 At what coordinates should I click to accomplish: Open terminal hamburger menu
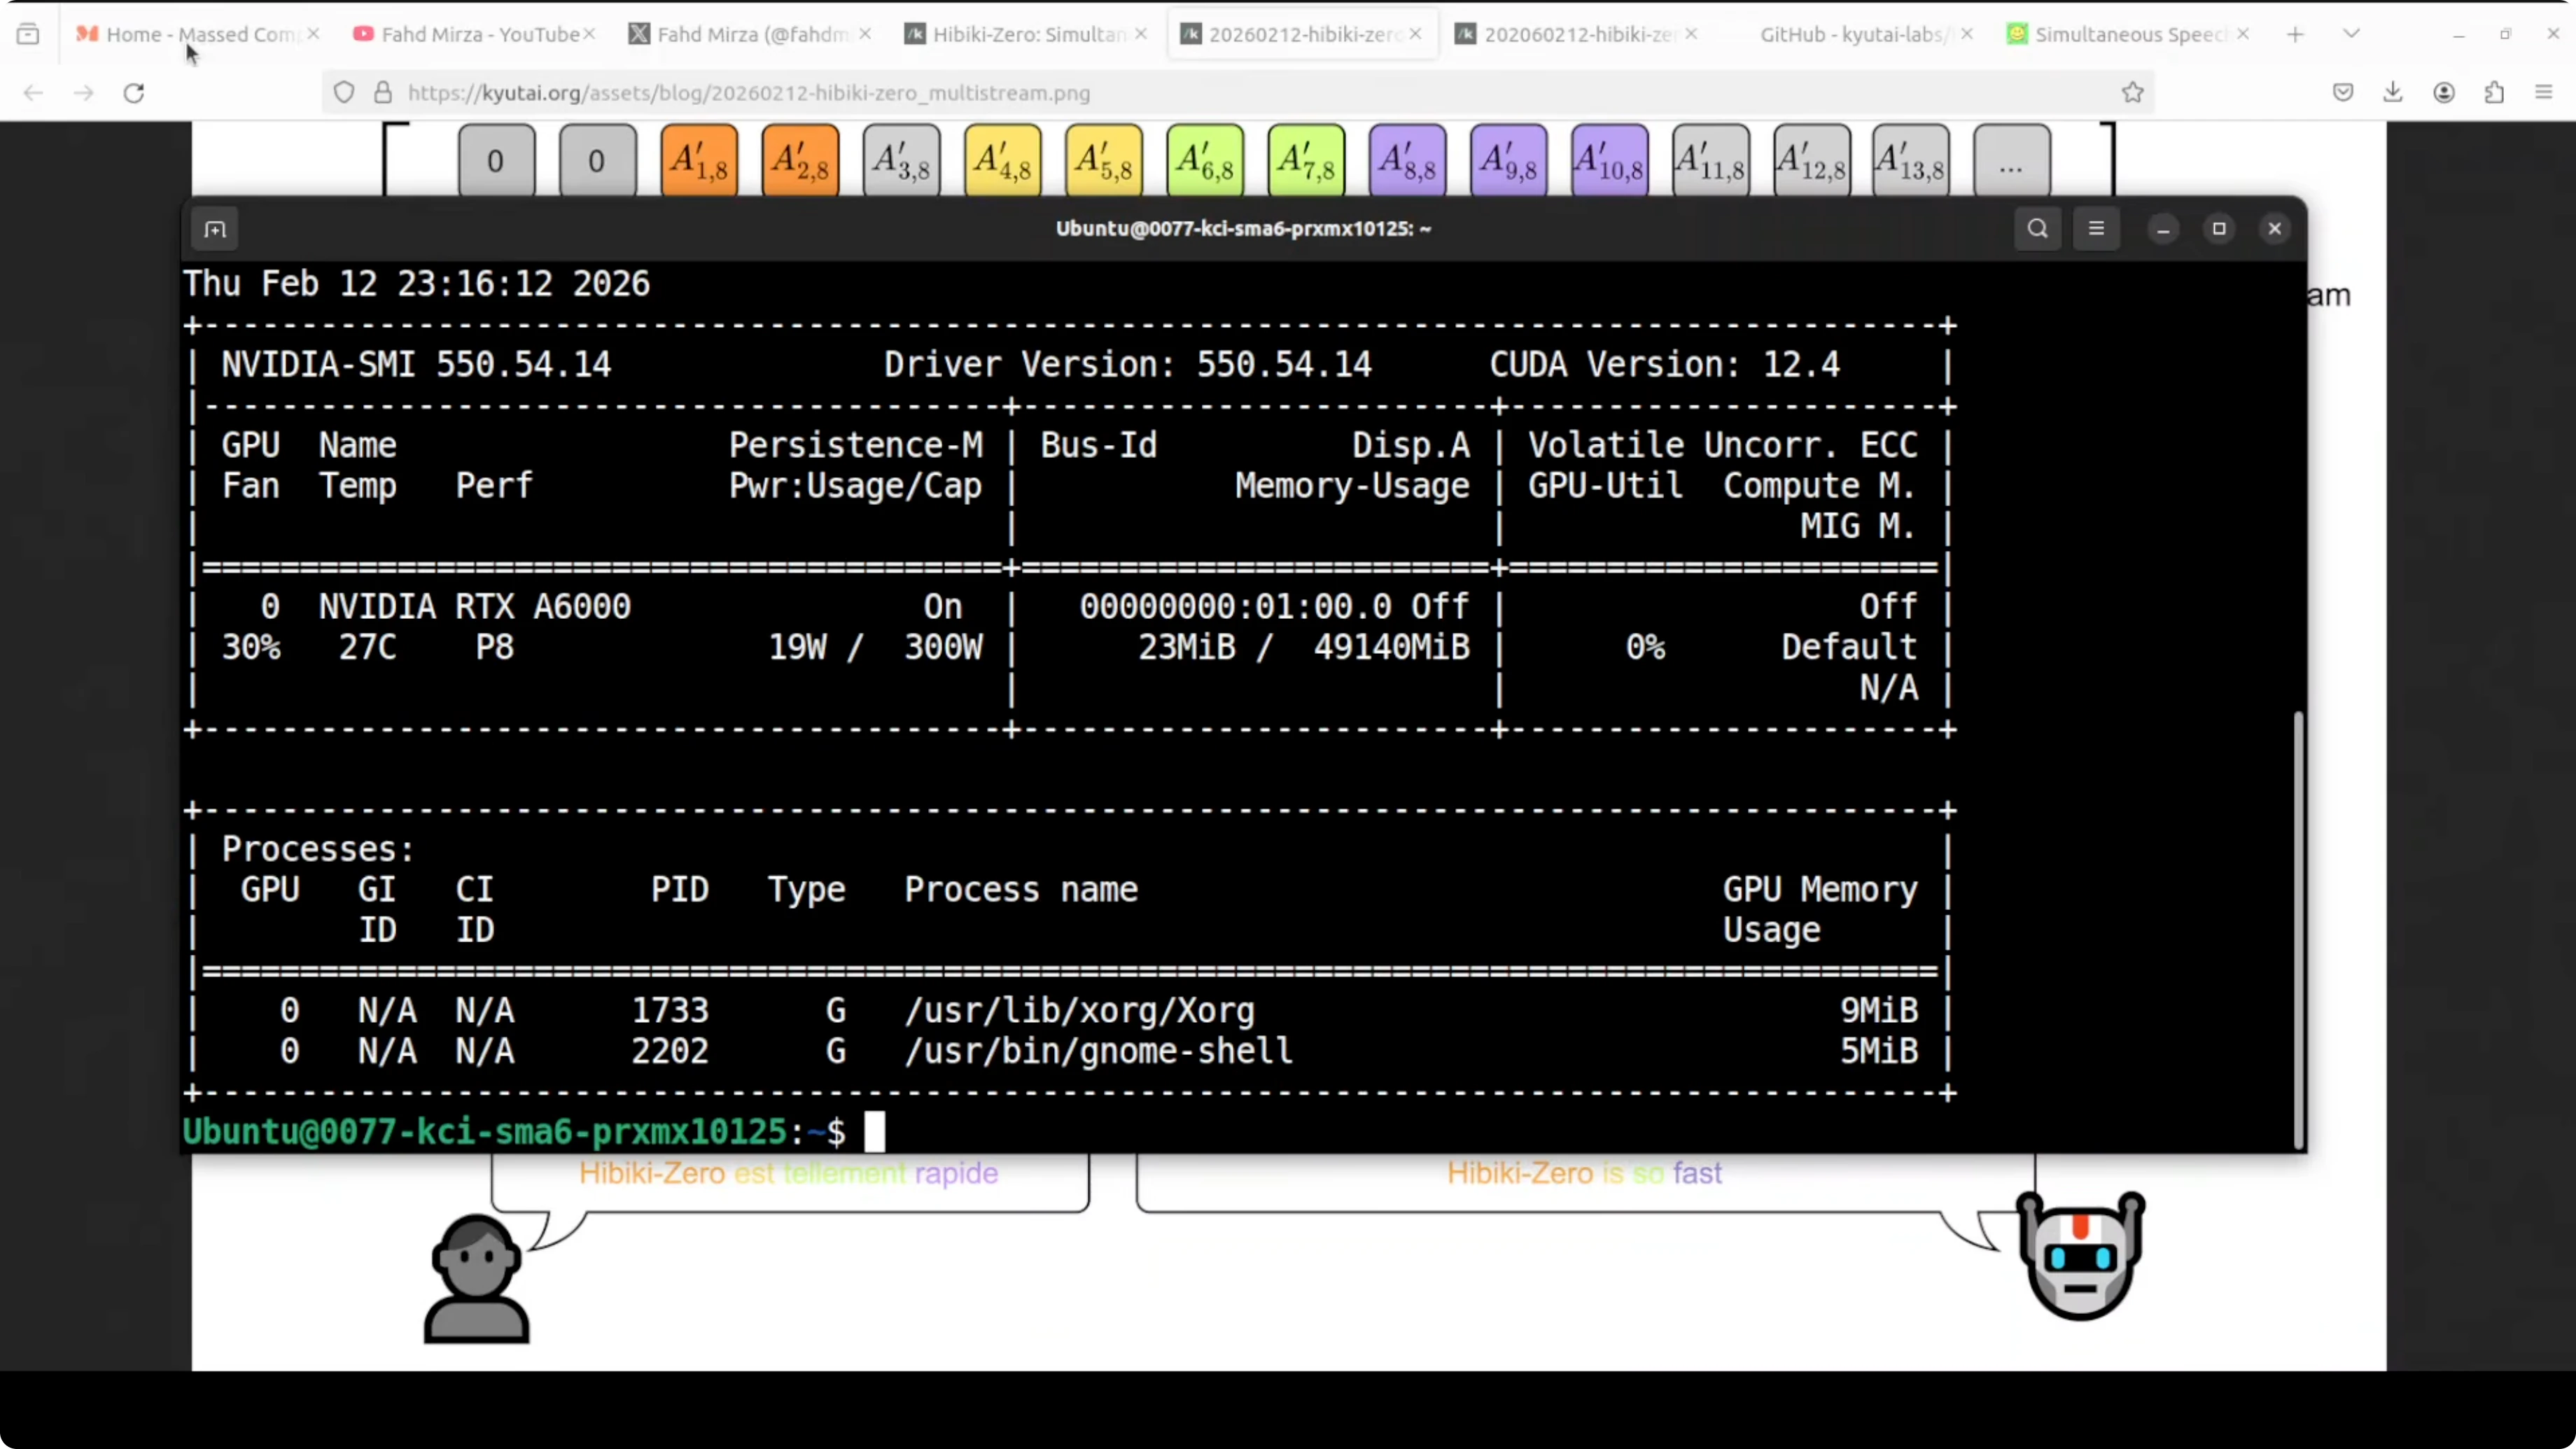(x=2096, y=229)
